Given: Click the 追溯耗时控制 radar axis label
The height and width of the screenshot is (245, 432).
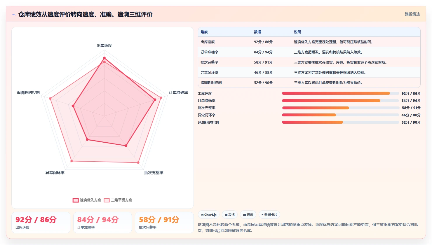Looking at the screenshot, I should pyautogui.click(x=28, y=92).
